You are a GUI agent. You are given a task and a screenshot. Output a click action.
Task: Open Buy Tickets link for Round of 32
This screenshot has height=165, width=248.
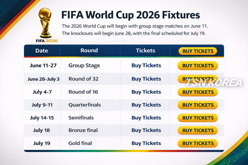tap(146, 79)
